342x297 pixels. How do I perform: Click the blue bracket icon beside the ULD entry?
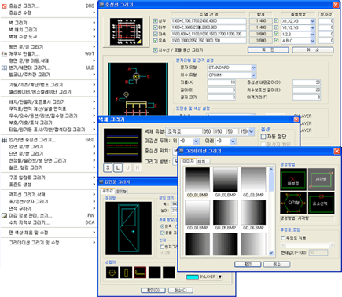click(x=4, y=68)
